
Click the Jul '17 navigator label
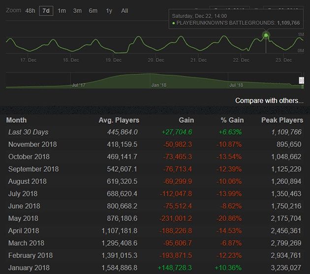click(x=79, y=85)
